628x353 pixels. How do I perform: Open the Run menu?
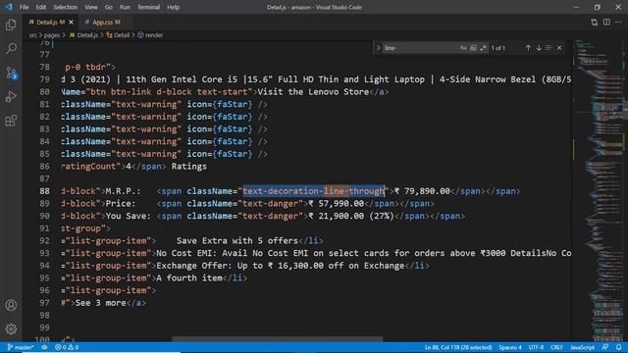pos(125,7)
